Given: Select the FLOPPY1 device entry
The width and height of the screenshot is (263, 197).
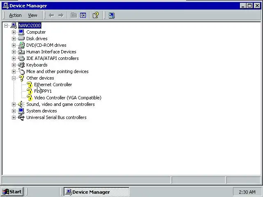Looking at the screenshot, I should pos(43,91).
